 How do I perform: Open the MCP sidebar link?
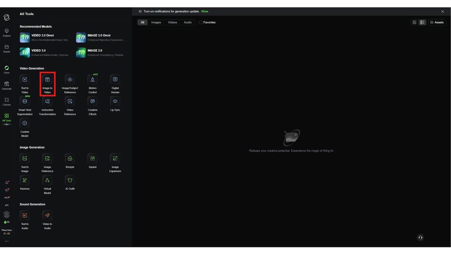pos(7,198)
